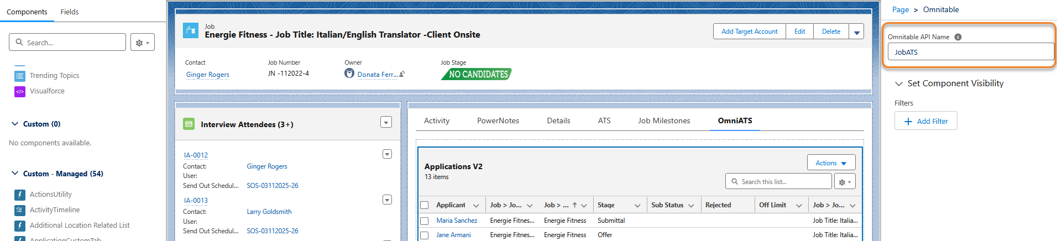Open the Job Milestones tab

point(664,120)
